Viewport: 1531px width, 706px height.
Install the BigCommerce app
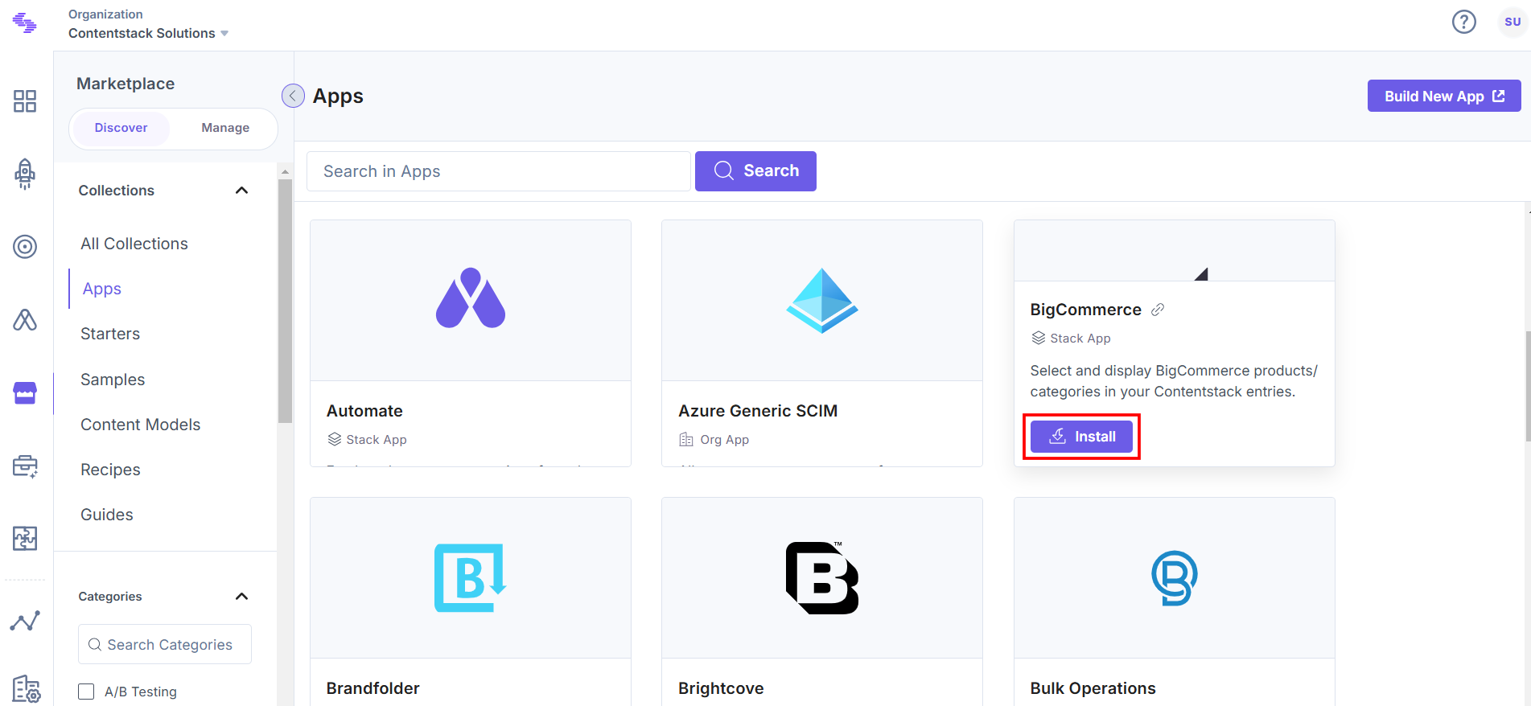click(1081, 437)
